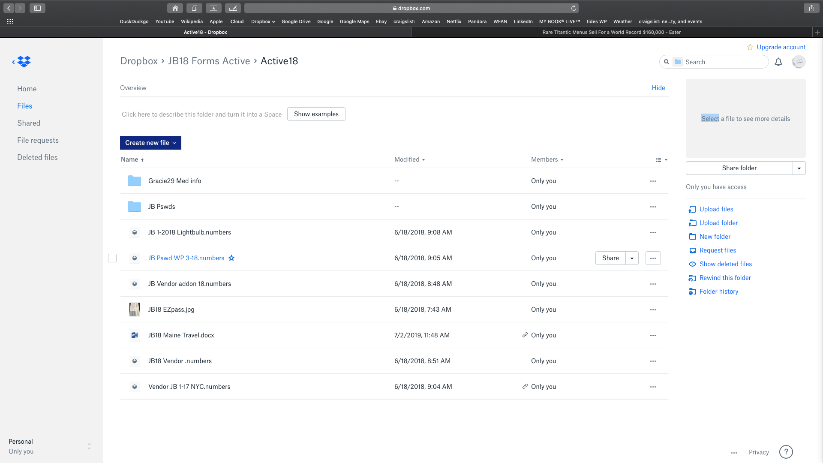Open more options for JB18 EZpass.jpg
Image resolution: width=823 pixels, height=463 pixels.
[x=653, y=310]
